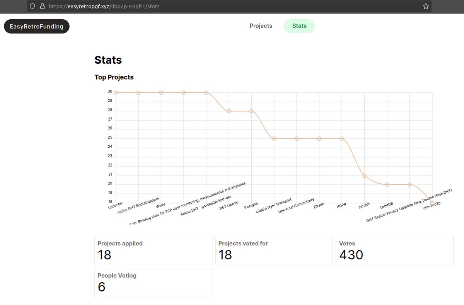
Task: Click the 'Top Projects' chart heading
Action: click(x=114, y=77)
